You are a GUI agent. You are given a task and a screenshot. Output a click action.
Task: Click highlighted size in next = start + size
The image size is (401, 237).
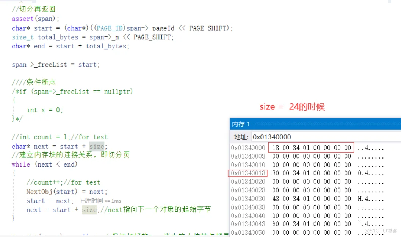click(89, 210)
